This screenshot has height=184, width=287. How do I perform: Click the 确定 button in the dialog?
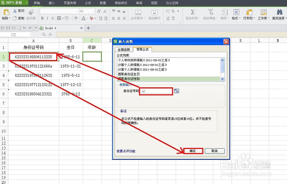[x=193, y=151]
